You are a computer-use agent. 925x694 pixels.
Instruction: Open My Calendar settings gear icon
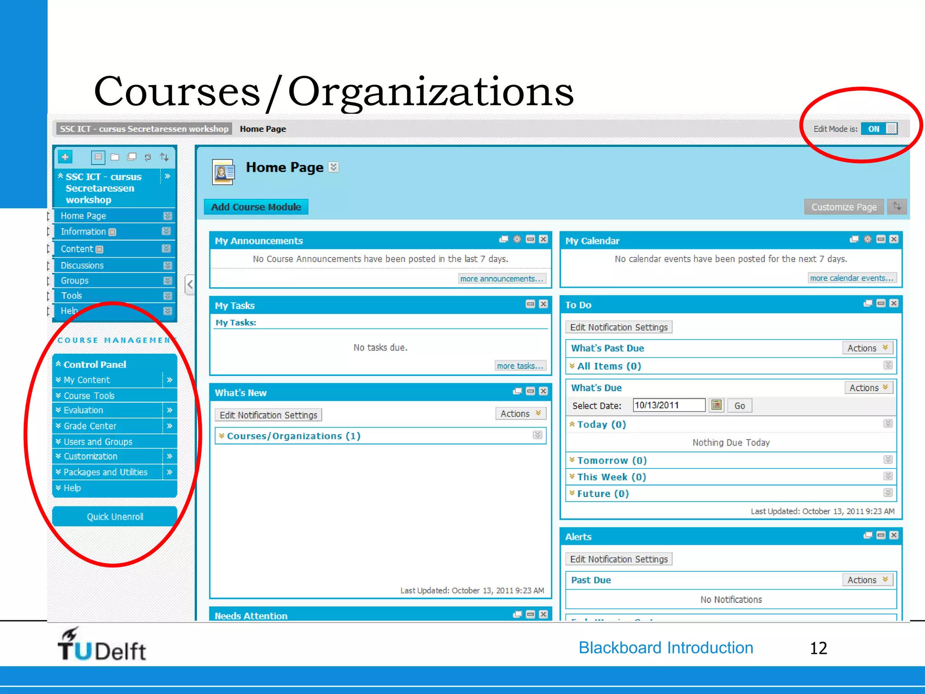[867, 239]
